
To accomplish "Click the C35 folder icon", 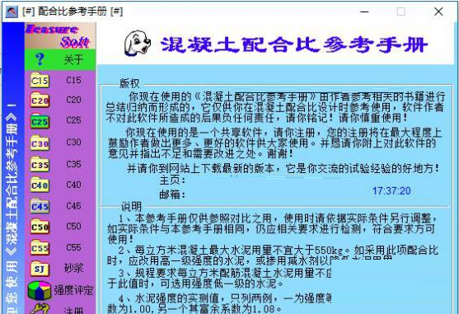I will (x=40, y=165).
